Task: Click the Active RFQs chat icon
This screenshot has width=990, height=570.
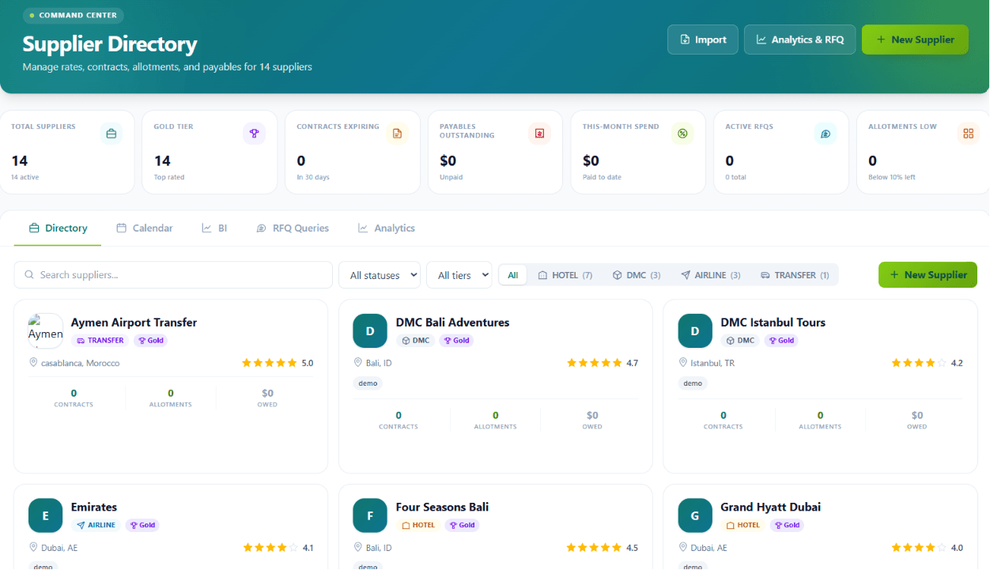Action: click(x=825, y=134)
